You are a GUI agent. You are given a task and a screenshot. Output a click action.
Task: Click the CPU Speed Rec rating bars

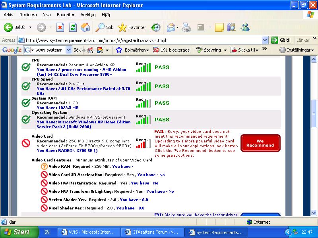pos(143,86)
